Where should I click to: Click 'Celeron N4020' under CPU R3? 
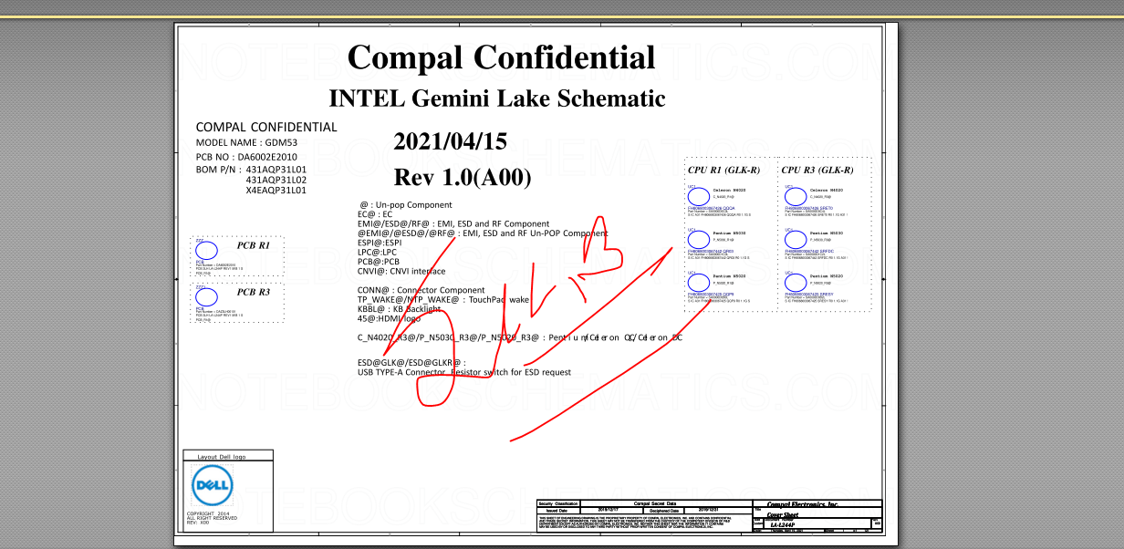(x=827, y=190)
